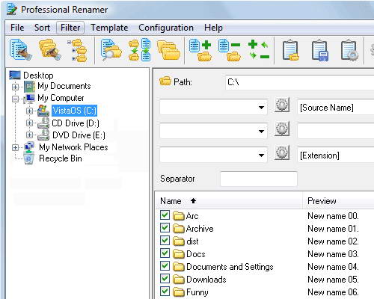Select CD Drive (D:) in the tree
This screenshot has height=299, width=374.
pyautogui.click(x=76, y=123)
